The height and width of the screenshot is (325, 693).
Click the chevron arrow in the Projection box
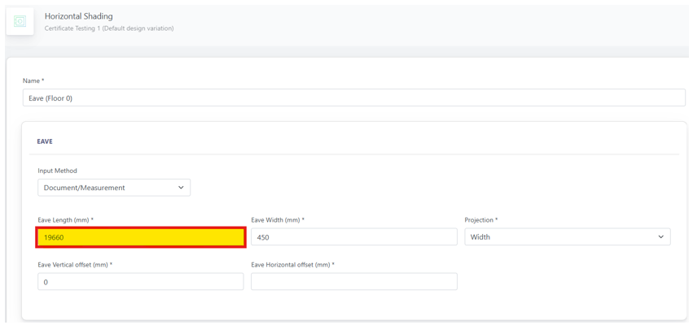pos(660,236)
